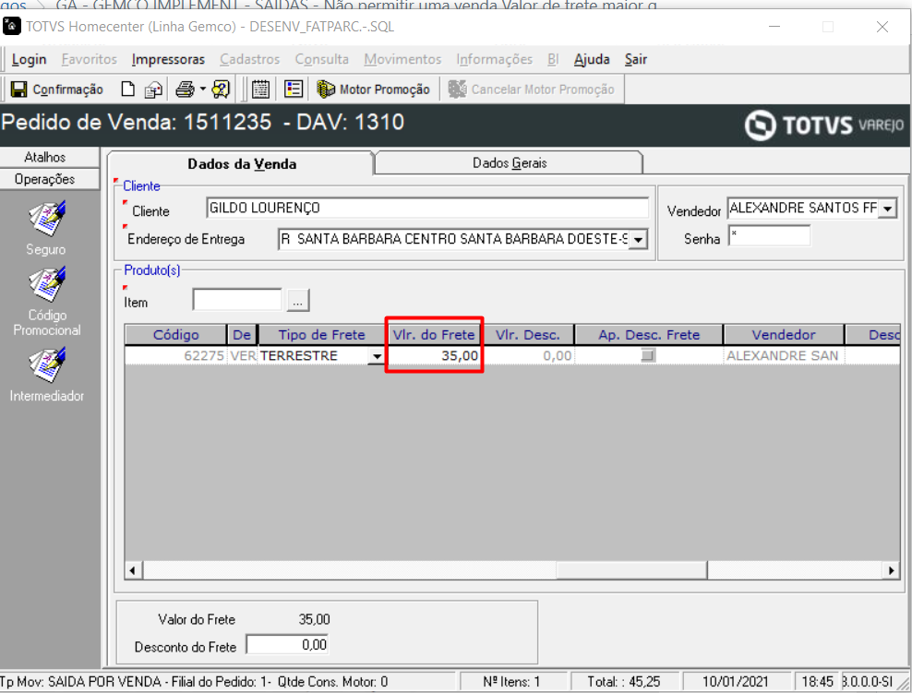Click the Código column header

pos(175,335)
